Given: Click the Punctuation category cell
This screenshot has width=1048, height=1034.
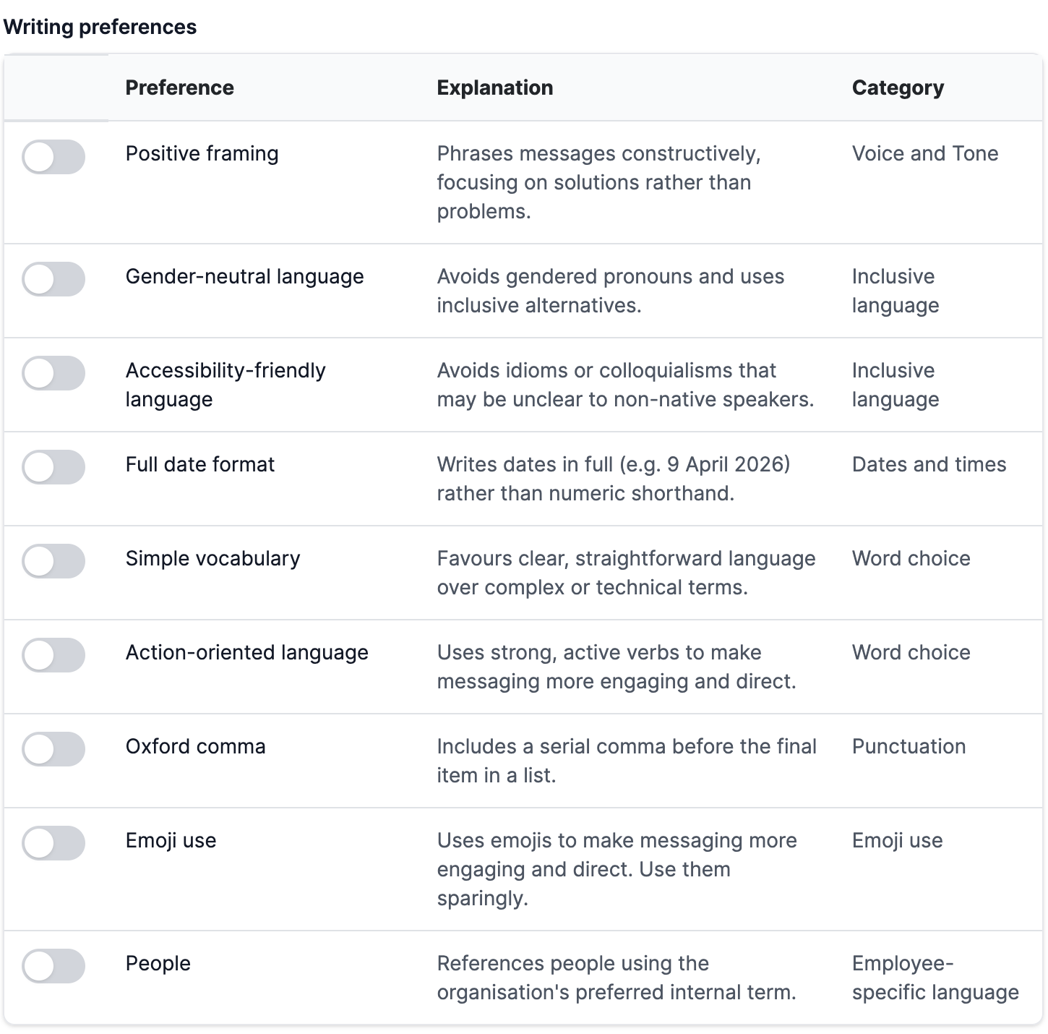Looking at the screenshot, I should point(909,746).
